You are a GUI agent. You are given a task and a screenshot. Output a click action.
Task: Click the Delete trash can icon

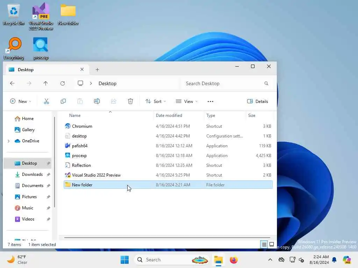[x=130, y=102]
